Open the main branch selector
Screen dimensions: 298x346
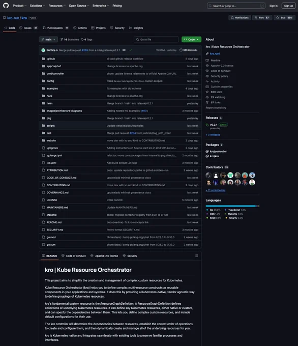click(x=48, y=40)
